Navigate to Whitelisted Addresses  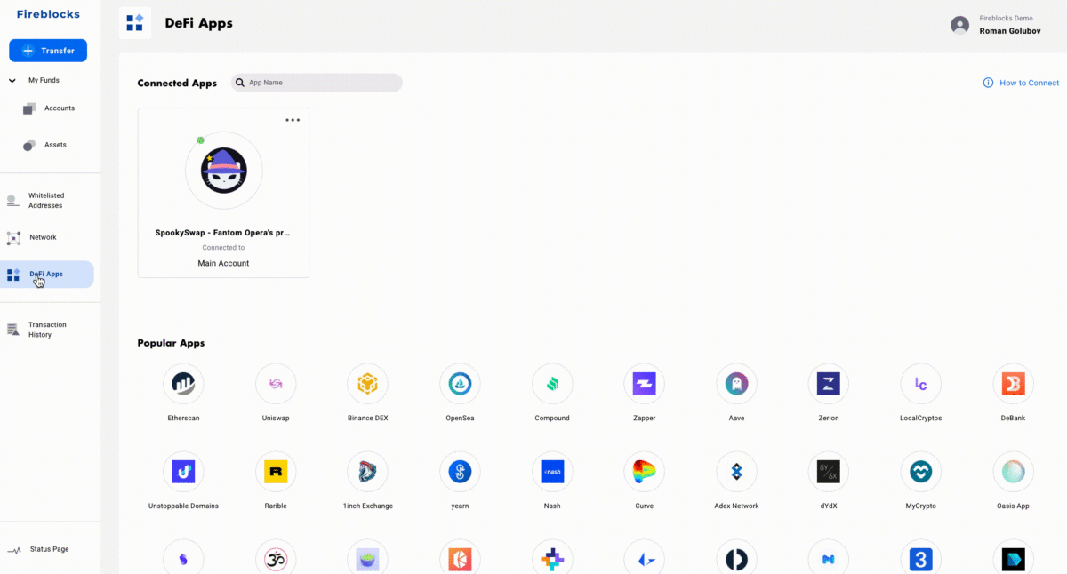coord(45,201)
